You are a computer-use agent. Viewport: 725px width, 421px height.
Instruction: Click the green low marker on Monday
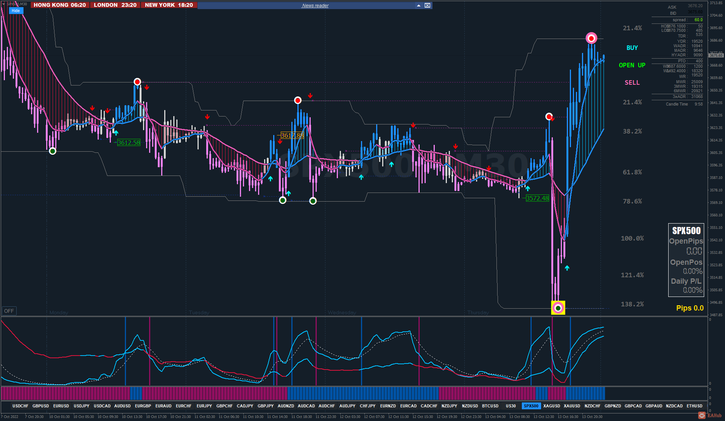point(53,151)
